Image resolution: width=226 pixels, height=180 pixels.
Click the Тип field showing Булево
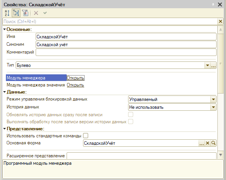(x=110, y=65)
